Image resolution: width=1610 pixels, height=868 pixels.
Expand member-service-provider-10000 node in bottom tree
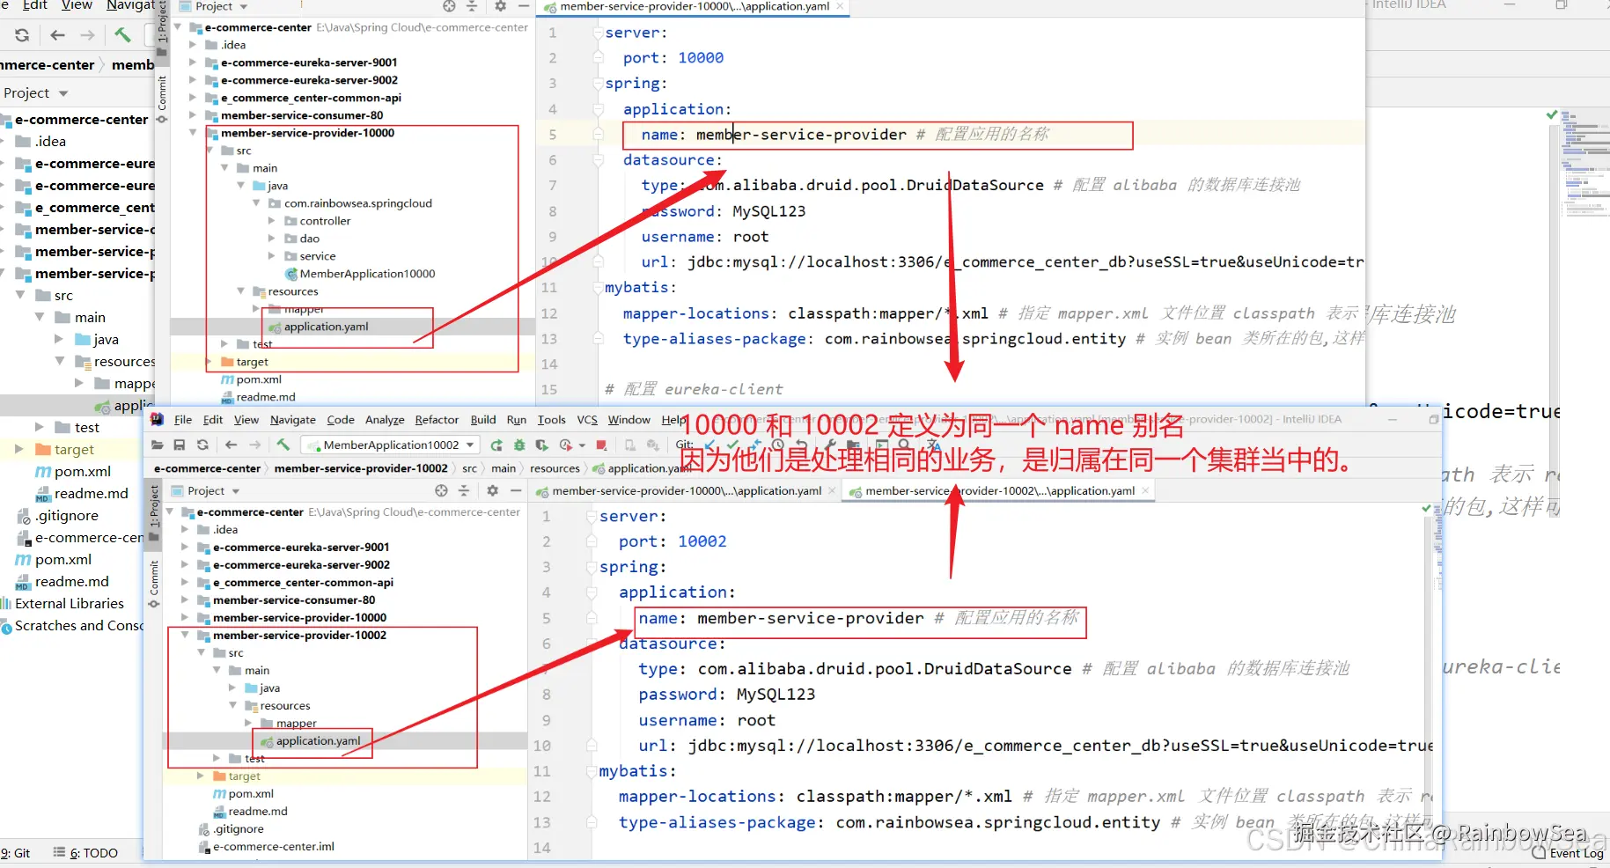(x=185, y=617)
